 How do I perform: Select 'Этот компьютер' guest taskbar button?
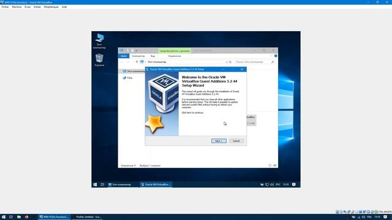coord(123,185)
